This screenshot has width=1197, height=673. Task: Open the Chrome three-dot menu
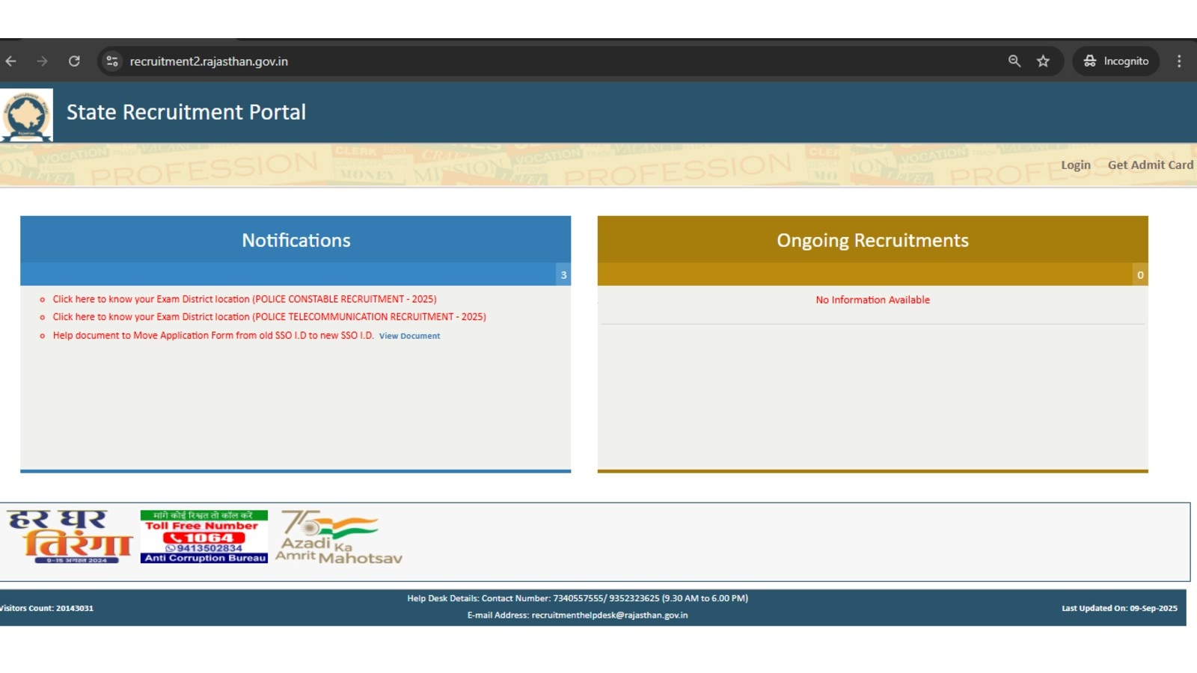point(1180,61)
